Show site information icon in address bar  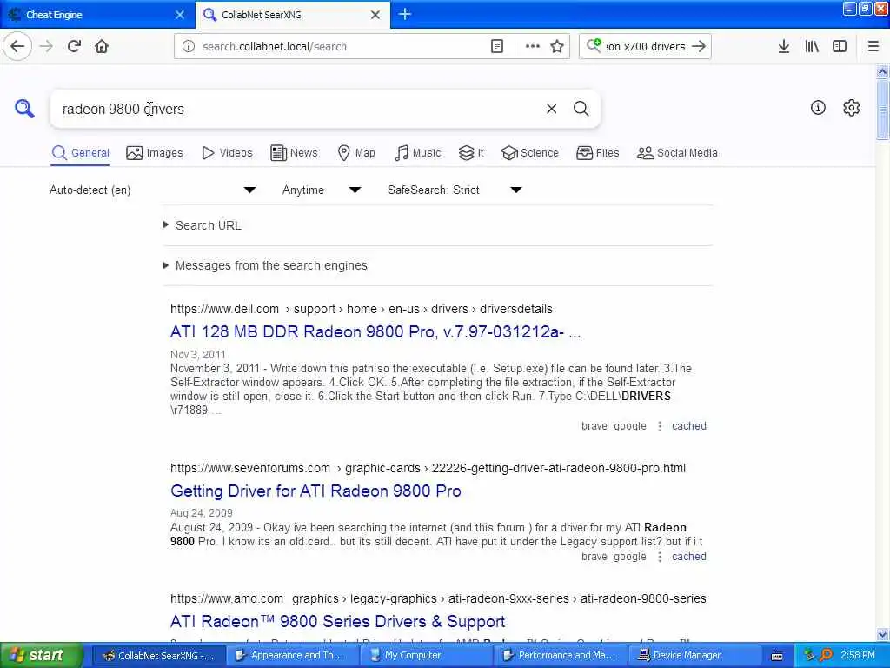click(x=189, y=46)
